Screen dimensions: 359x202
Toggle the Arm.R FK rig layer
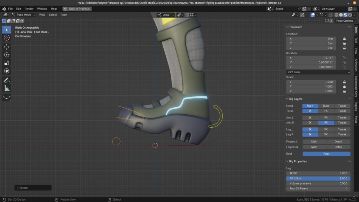326,122
